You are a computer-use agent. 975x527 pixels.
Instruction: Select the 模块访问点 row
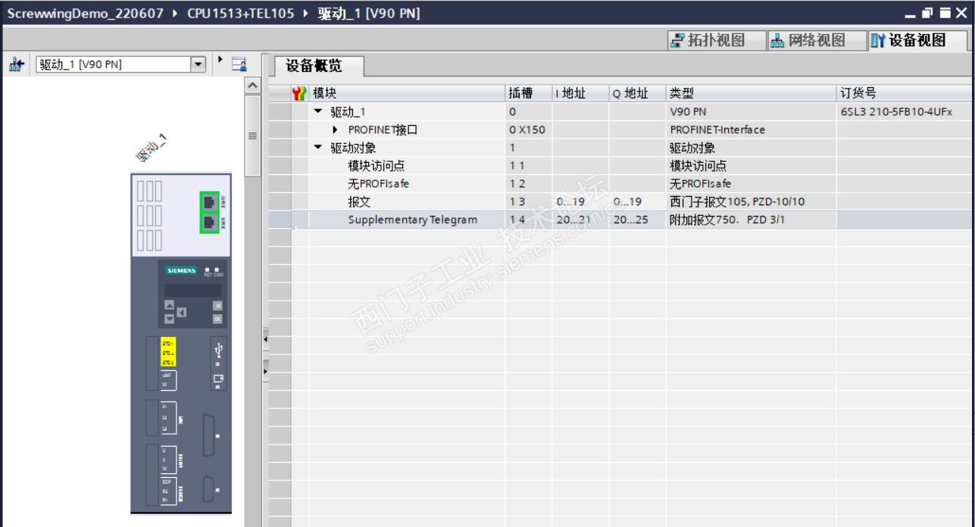(621, 166)
